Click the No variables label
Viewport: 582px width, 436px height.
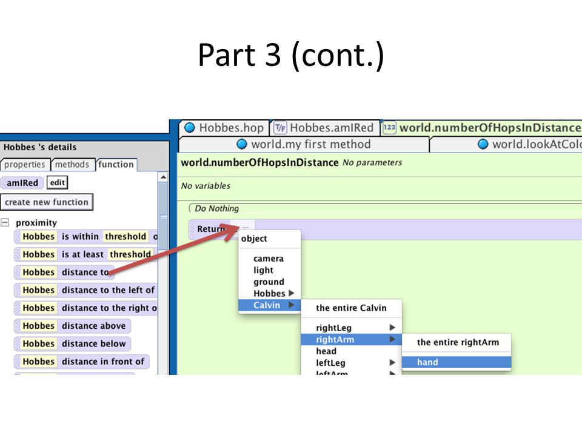point(206,186)
